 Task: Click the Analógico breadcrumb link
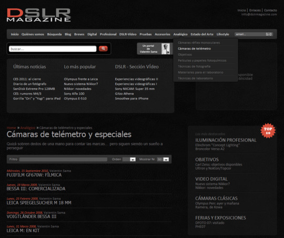[x=28, y=128]
